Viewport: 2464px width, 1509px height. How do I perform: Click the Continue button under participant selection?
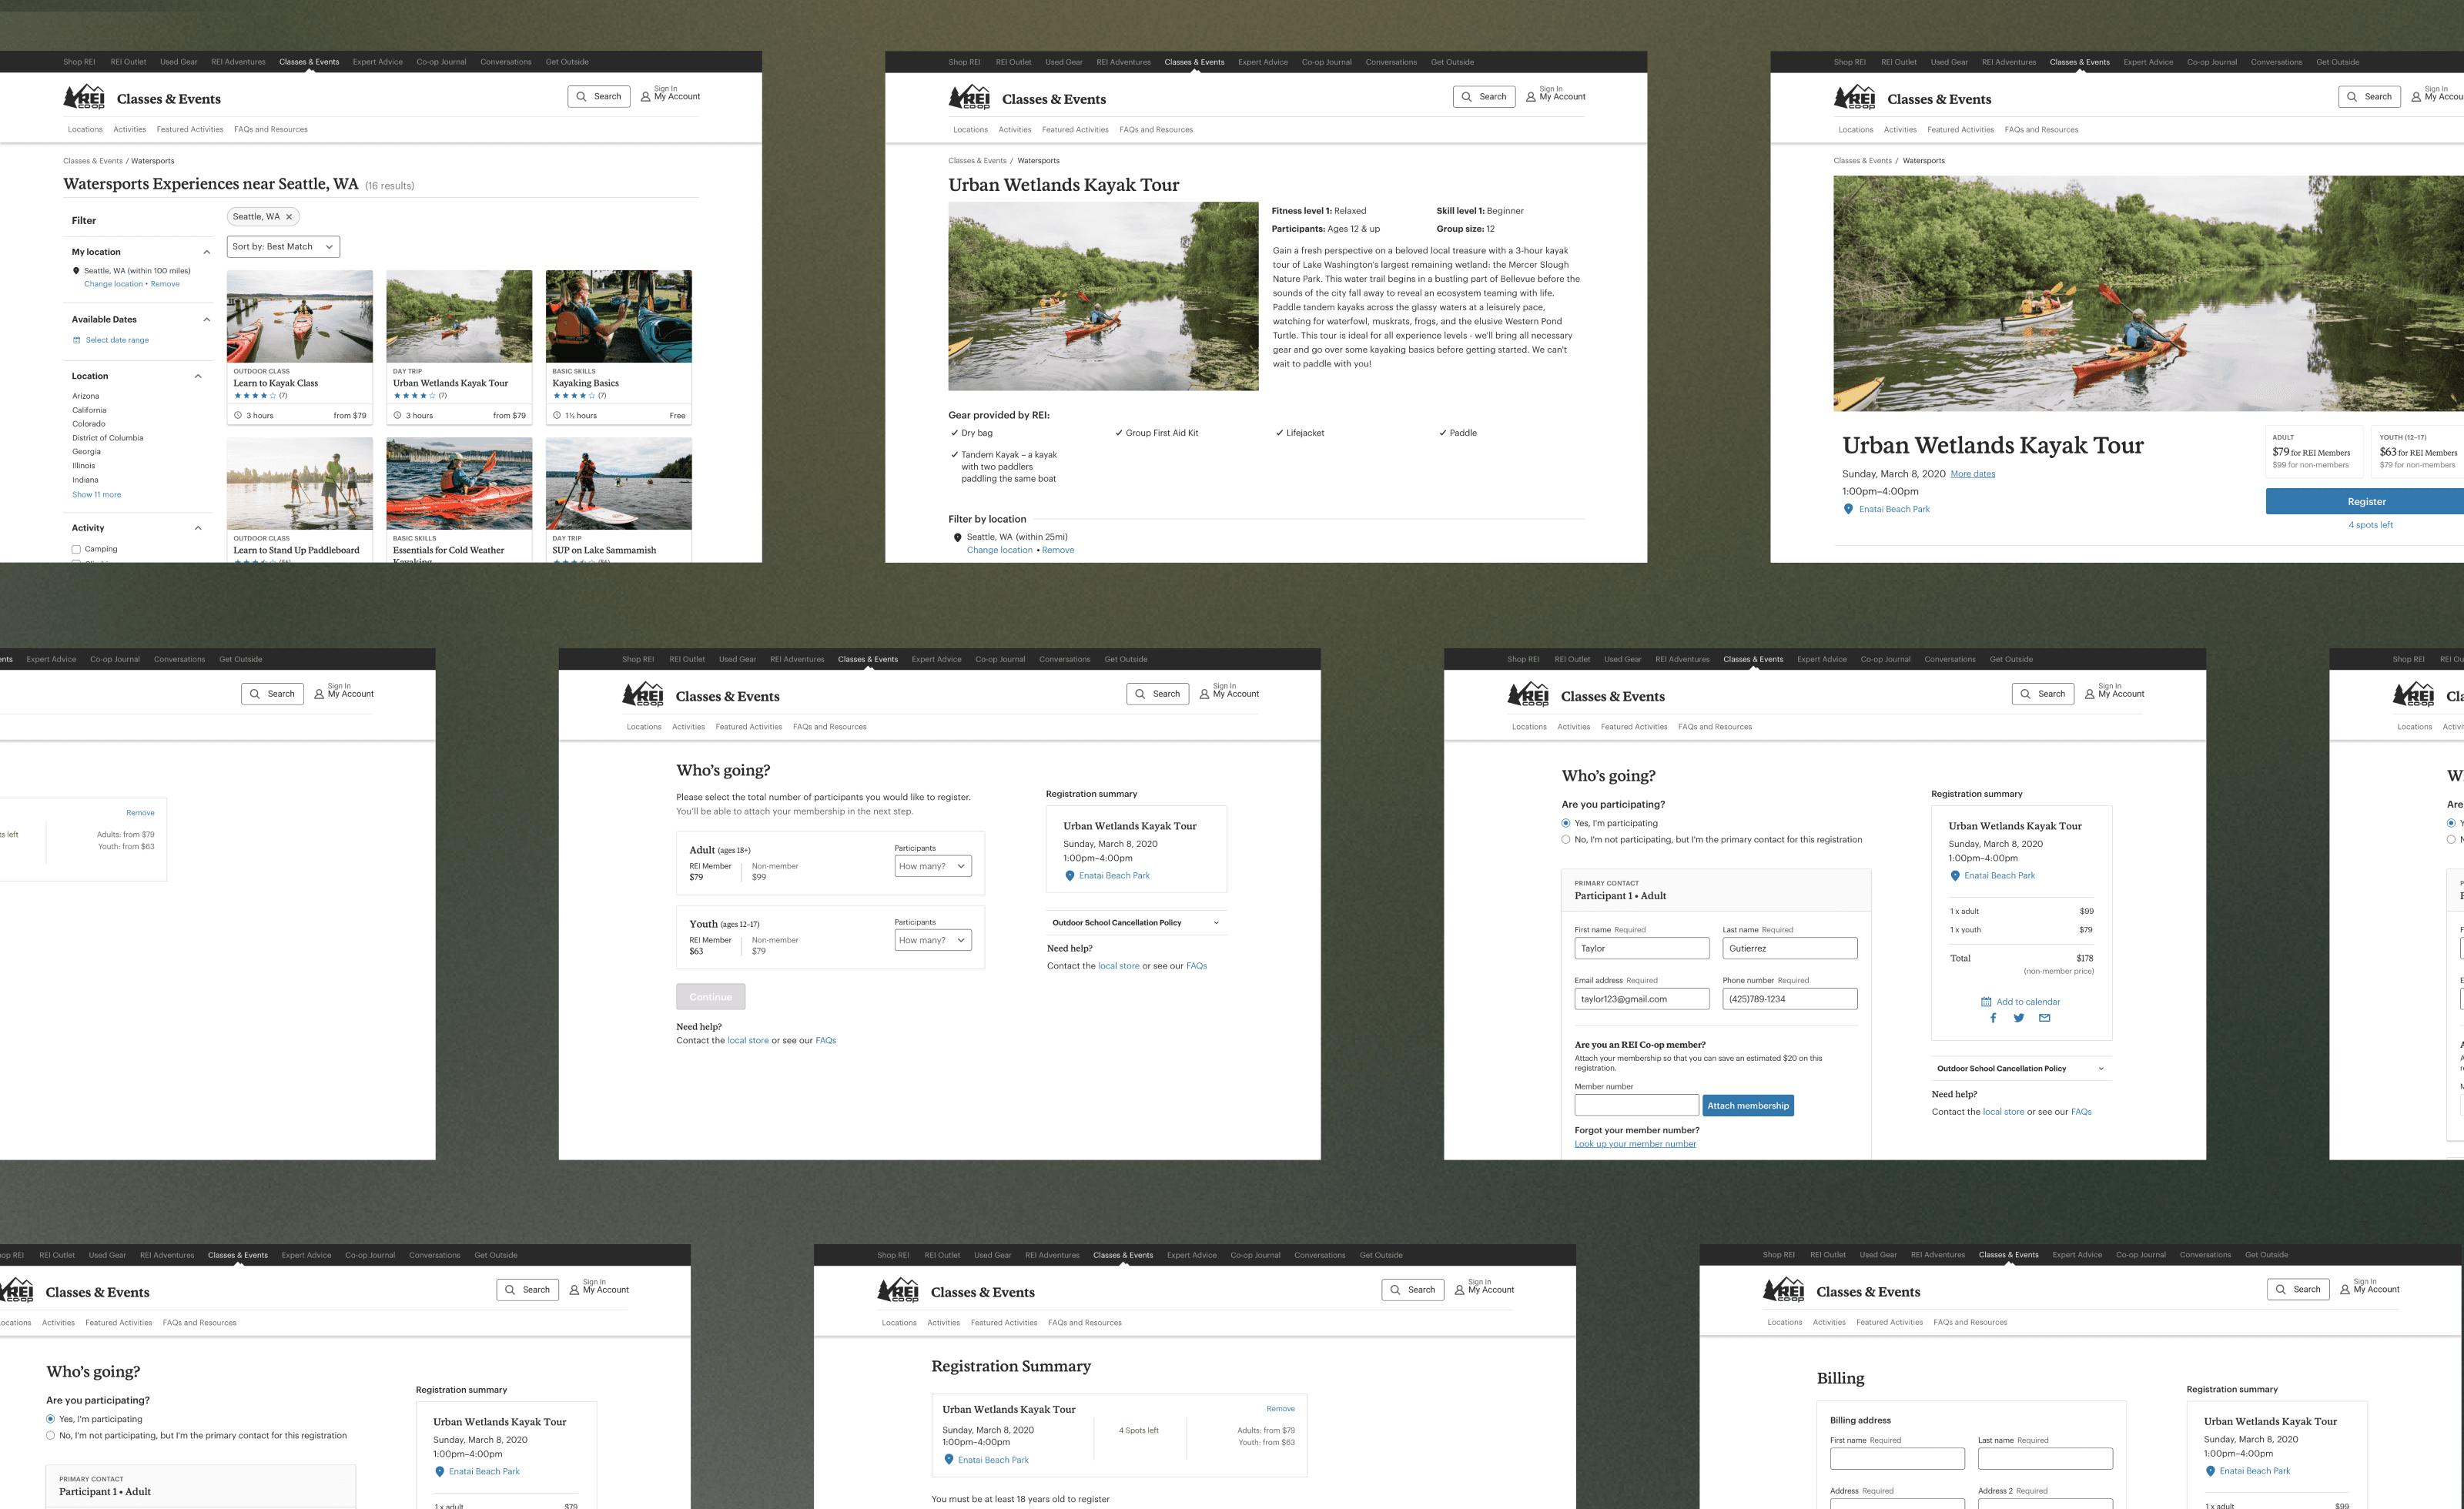click(711, 997)
